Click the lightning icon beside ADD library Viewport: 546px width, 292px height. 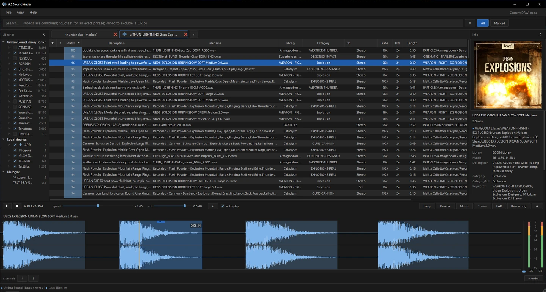pyautogui.click(x=20, y=145)
